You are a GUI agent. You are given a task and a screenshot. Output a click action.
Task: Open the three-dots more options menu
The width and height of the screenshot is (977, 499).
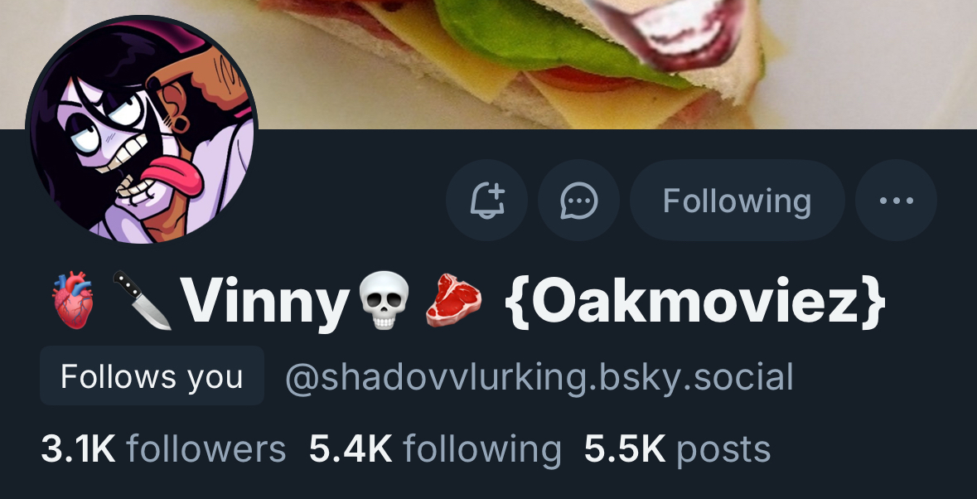[896, 200]
